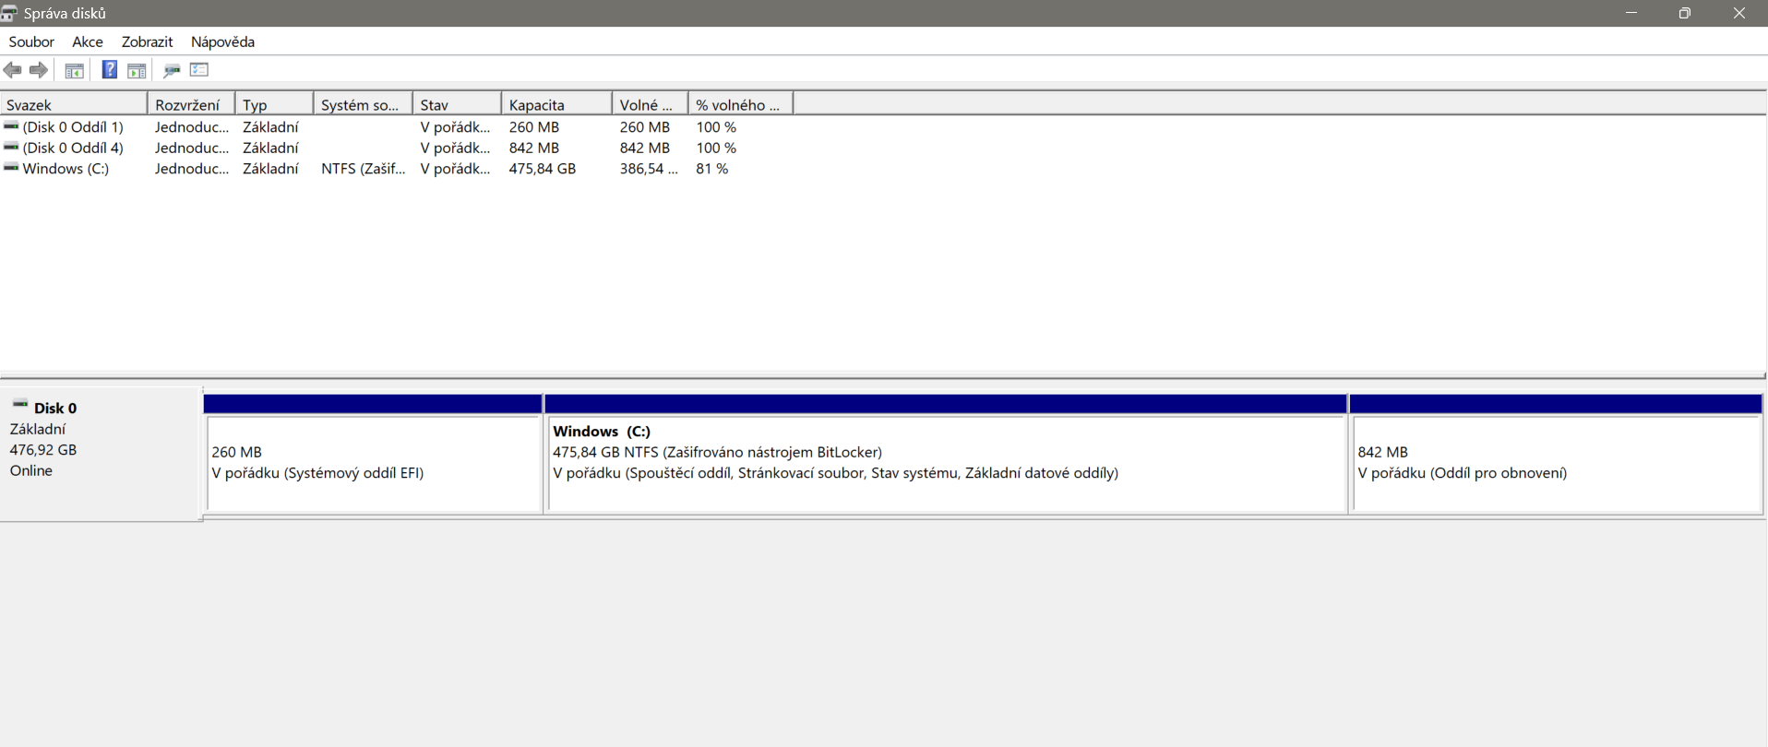Image resolution: width=1768 pixels, height=747 pixels.
Task: Click the 475,84 GB capacity cell in list
Action: tap(543, 169)
